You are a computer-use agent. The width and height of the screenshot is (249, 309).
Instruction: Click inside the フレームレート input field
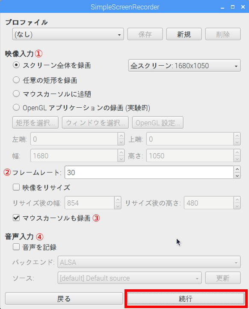coord(149,173)
